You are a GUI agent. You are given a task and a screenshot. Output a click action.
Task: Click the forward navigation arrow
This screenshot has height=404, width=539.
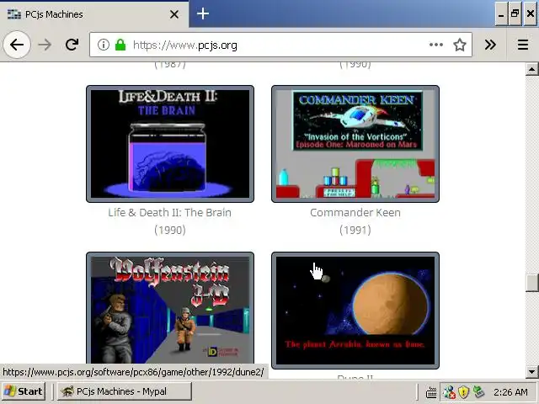click(x=45, y=45)
